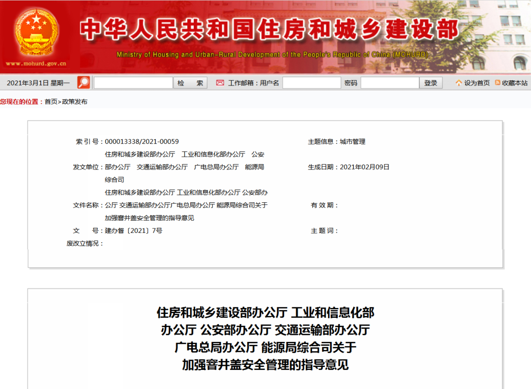
Task: Click headline line 加强窨井盖安全管理的指导意见
Action: 265,364
